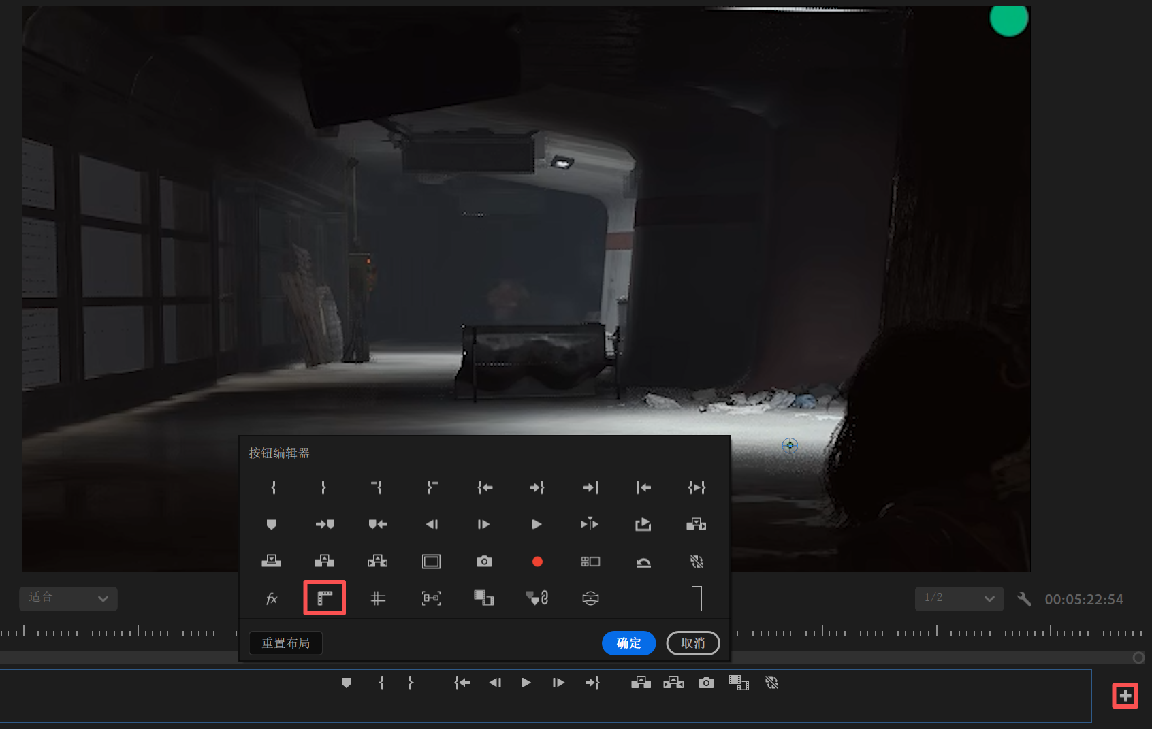
Task: Click the Lift icon in transport bar
Action: point(640,683)
